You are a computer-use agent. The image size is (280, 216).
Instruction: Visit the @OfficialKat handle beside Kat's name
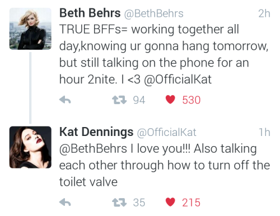tap(167, 133)
